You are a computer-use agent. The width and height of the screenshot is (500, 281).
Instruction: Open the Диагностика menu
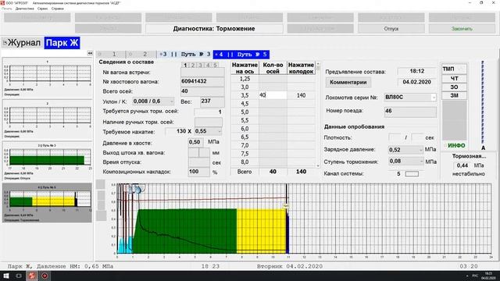pyautogui.click(x=24, y=9)
